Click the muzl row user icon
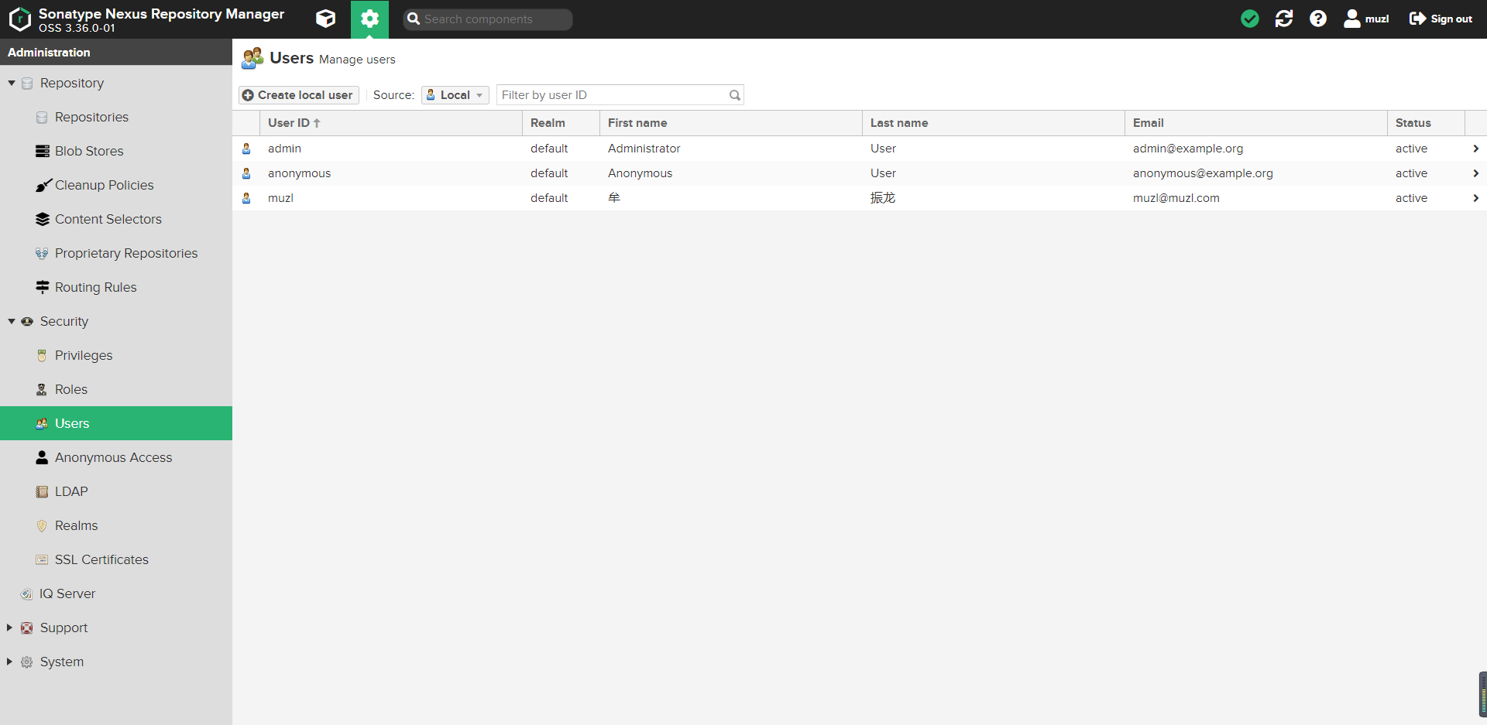 coord(246,198)
